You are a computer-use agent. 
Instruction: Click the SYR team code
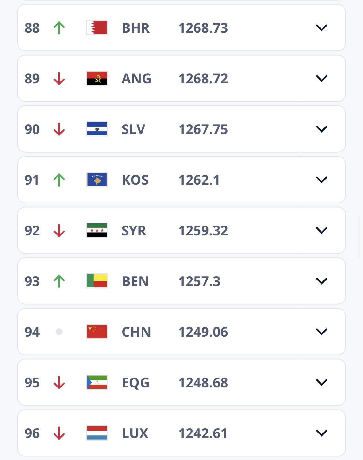pyautogui.click(x=134, y=231)
